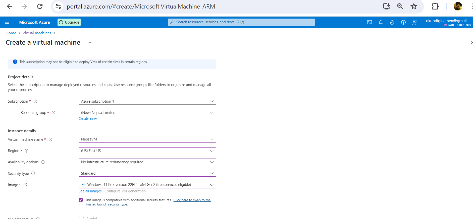This screenshot has height=219, width=473.
Task: Open the browser profile avatar
Action: (x=458, y=7)
